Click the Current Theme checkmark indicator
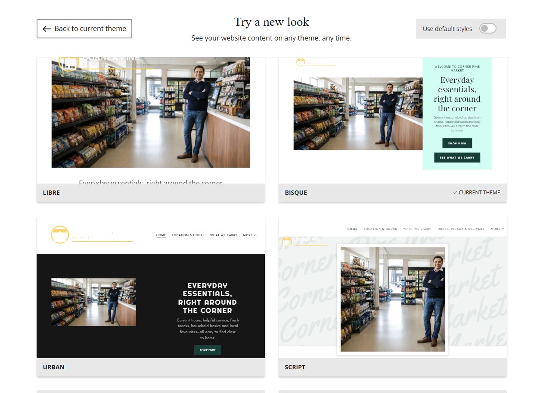Screen dimensions: 543x393 pyautogui.click(x=477, y=193)
